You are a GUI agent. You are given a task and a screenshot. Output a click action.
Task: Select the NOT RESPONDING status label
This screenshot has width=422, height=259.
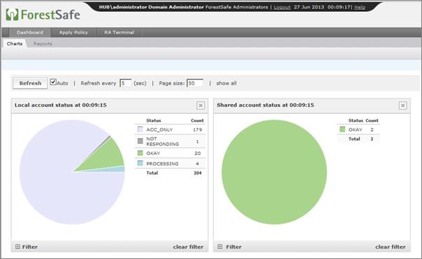[x=162, y=142]
